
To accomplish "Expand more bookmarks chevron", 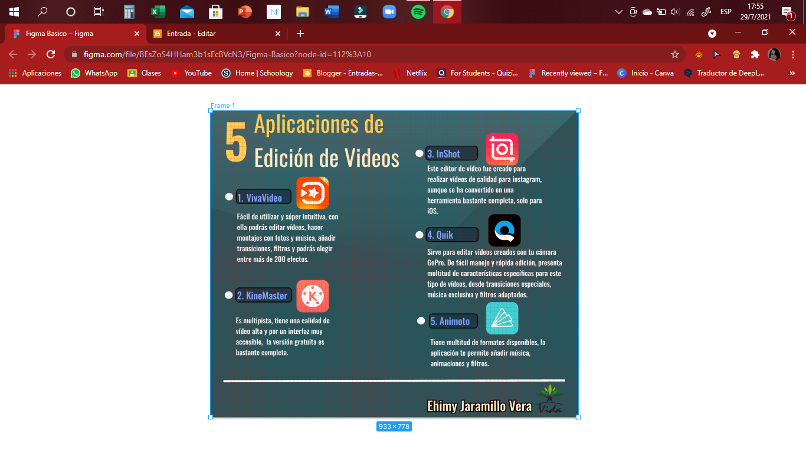I will coord(792,73).
